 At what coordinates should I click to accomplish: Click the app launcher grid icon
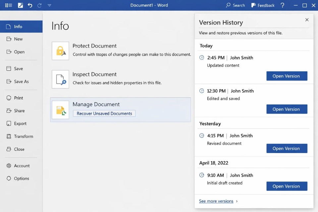tap(8, 5)
